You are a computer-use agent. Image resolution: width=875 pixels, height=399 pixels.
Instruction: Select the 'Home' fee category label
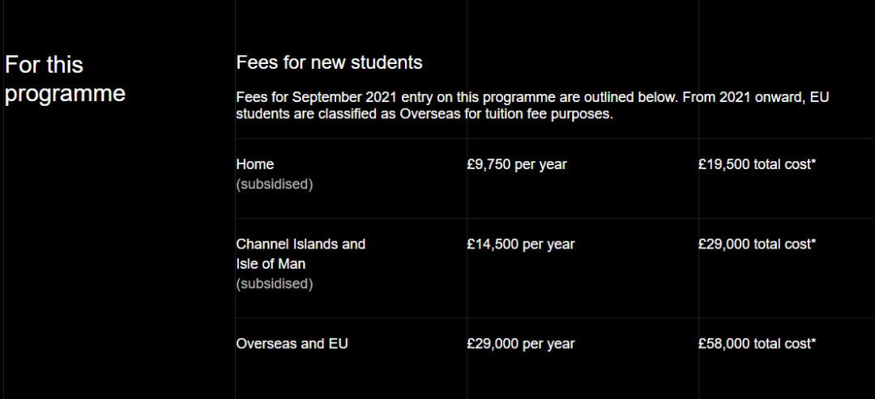pos(254,164)
